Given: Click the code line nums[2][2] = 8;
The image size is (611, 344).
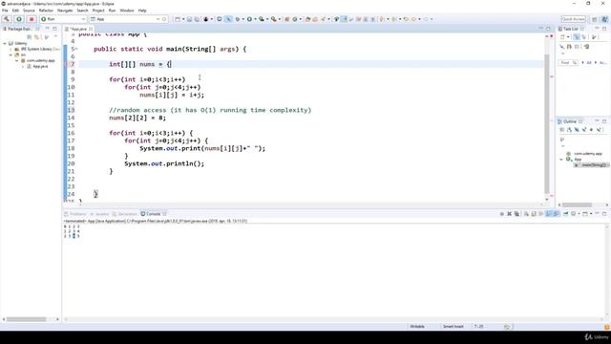Looking at the screenshot, I should click(137, 118).
